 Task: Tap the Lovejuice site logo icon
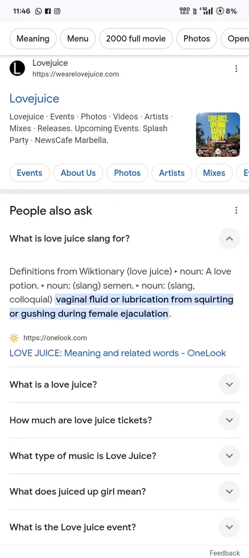pyautogui.click(x=17, y=68)
